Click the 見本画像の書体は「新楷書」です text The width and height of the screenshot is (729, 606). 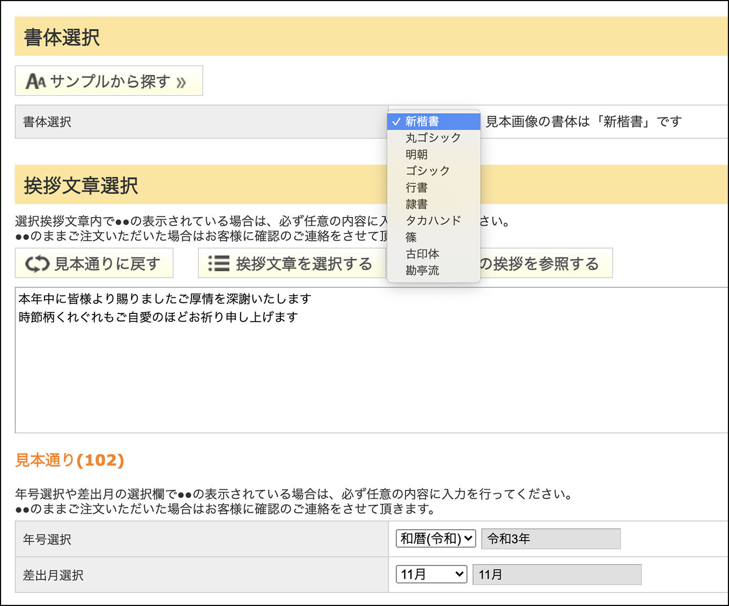point(583,122)
